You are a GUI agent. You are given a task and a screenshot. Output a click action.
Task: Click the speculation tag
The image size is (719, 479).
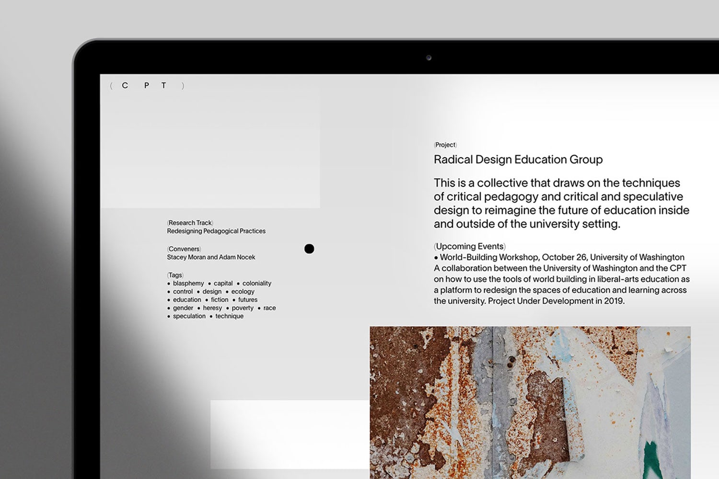(x=189, y=316)
